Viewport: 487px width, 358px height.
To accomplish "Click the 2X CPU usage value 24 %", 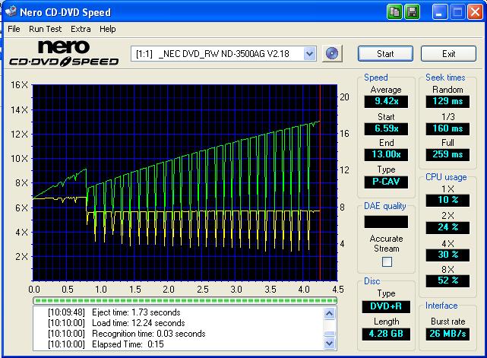I will coord(447,227).
